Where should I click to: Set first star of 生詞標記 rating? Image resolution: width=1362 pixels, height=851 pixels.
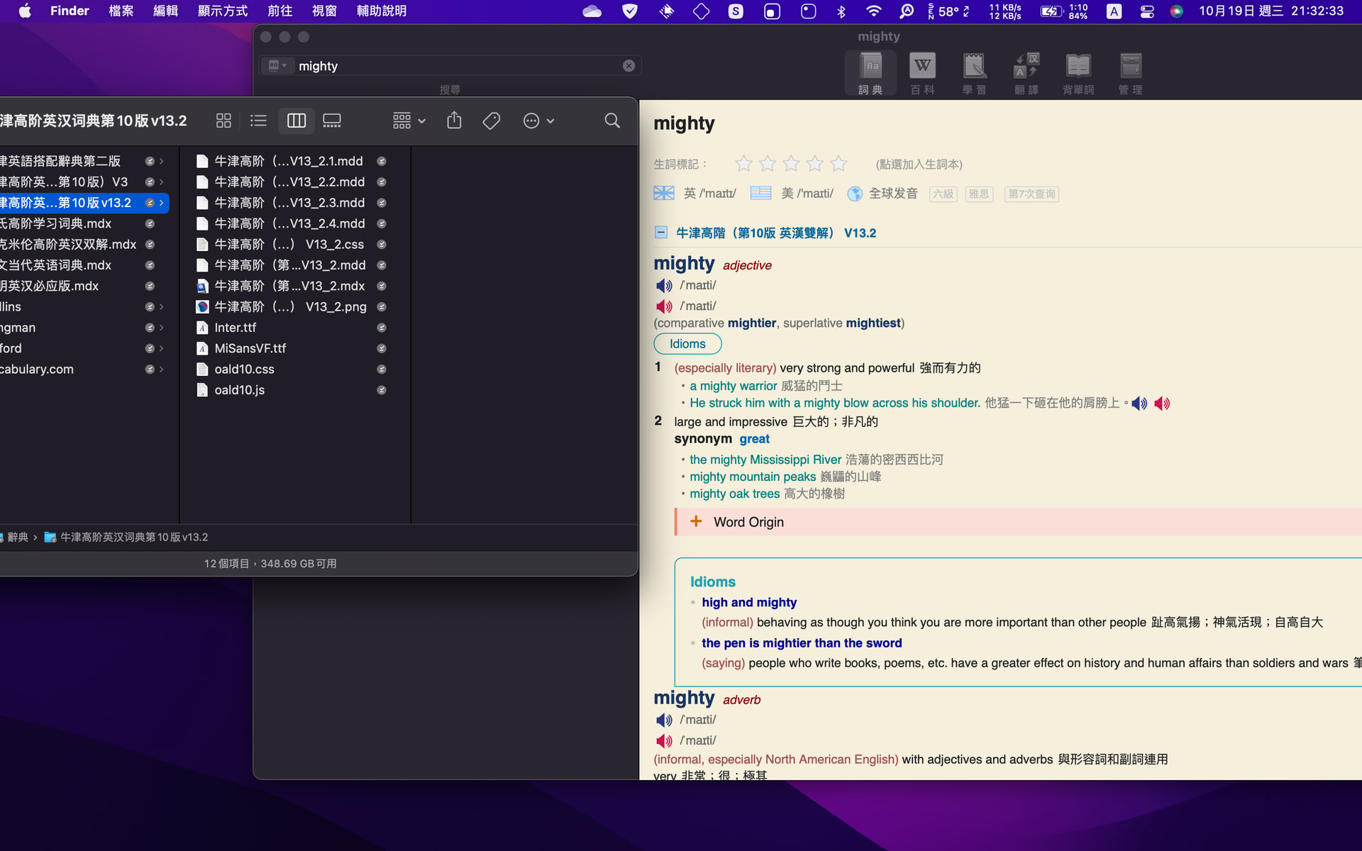(x=743, y=164)
